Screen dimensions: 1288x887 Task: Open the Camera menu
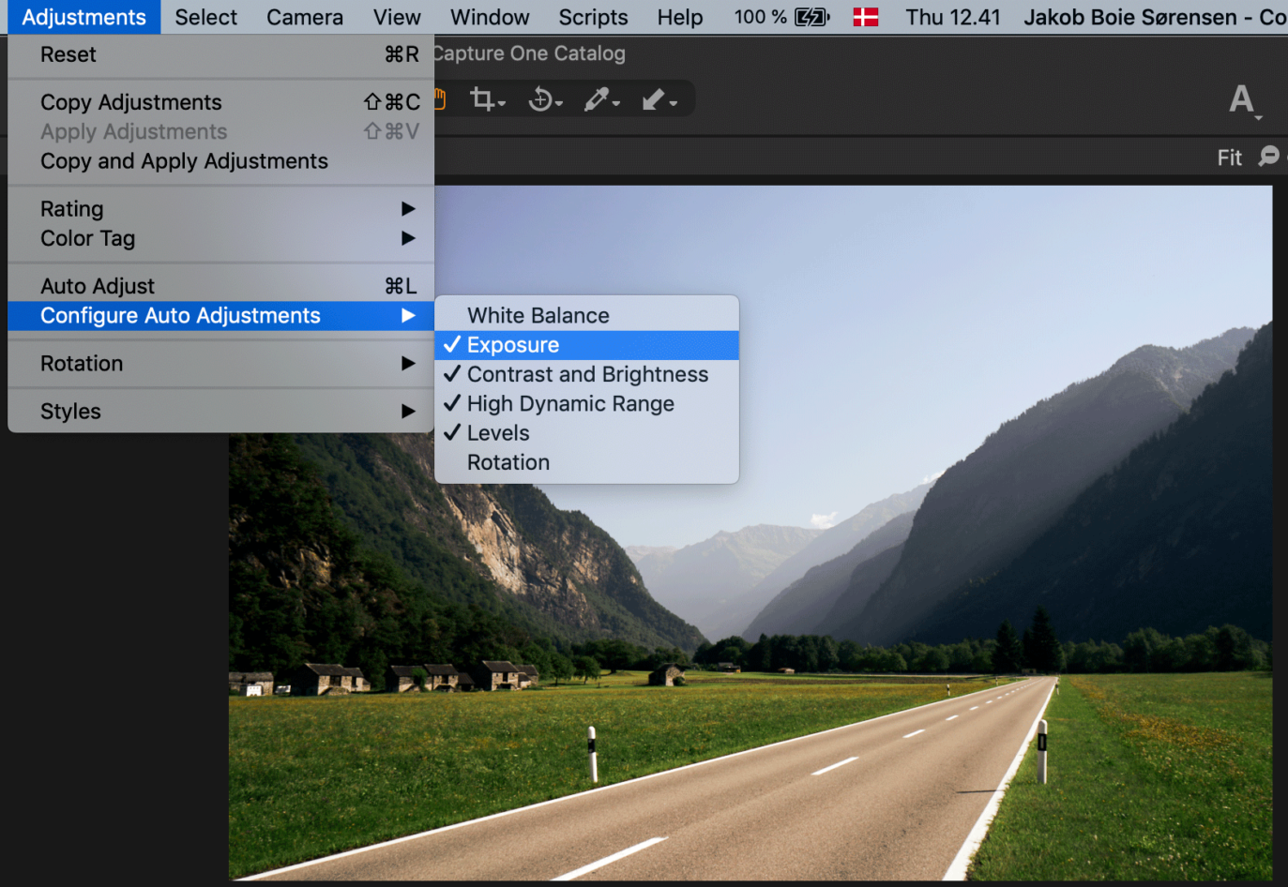305,17
